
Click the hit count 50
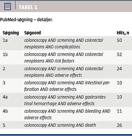119,40
